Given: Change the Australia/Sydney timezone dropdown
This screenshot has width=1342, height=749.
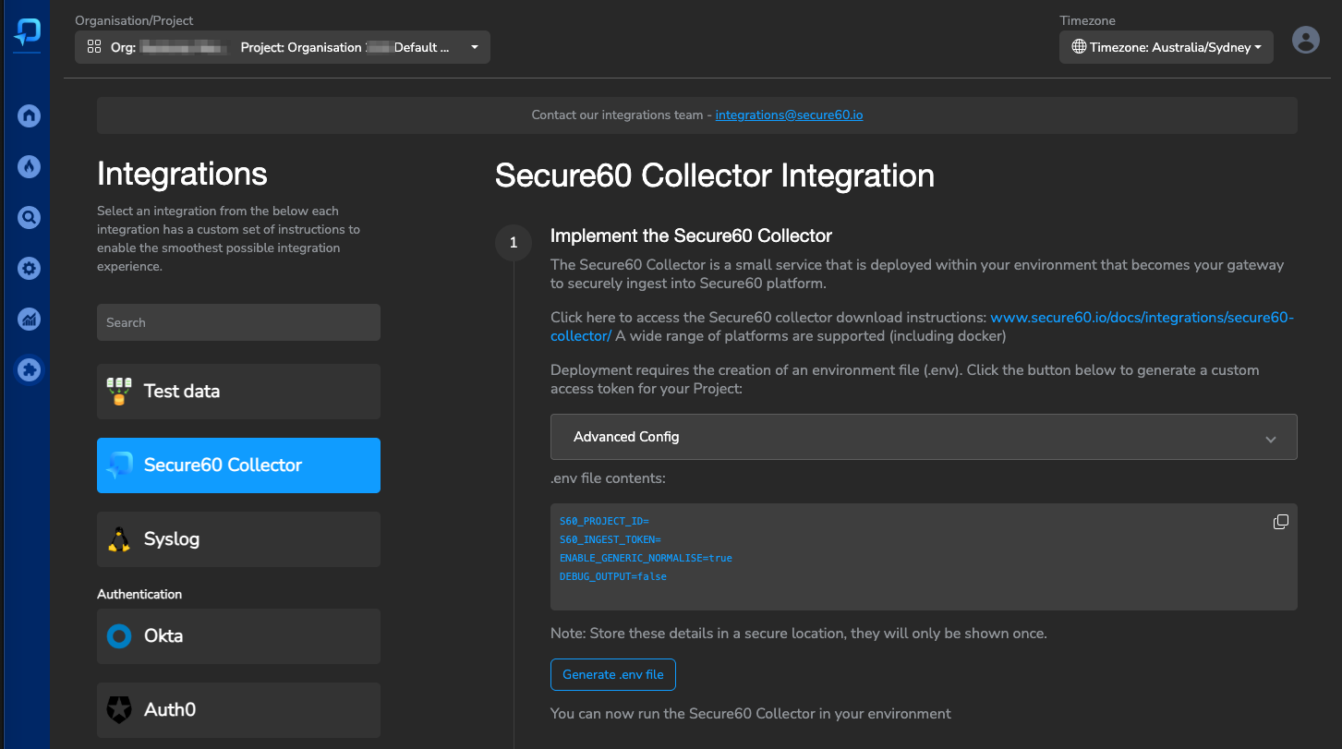Looking at the screenshot, I should coord(1166,46).
